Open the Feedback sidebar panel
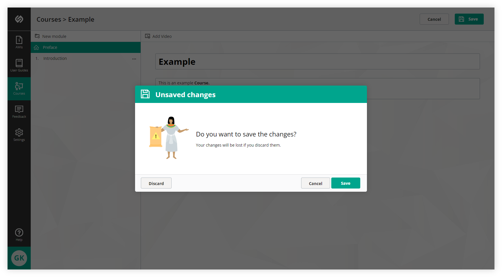Viewport: 502px width, 277px height. tap(19, 111)
